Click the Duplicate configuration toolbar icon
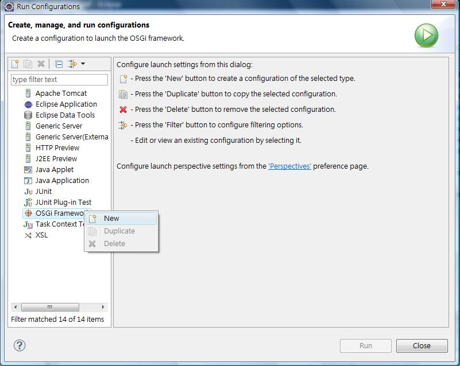460x366 pixels. 28,64
